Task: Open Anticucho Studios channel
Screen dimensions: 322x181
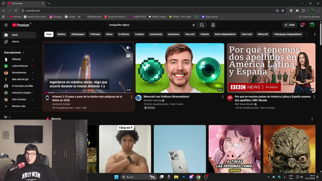Action: pyautogui.click(x=19, y=93)
